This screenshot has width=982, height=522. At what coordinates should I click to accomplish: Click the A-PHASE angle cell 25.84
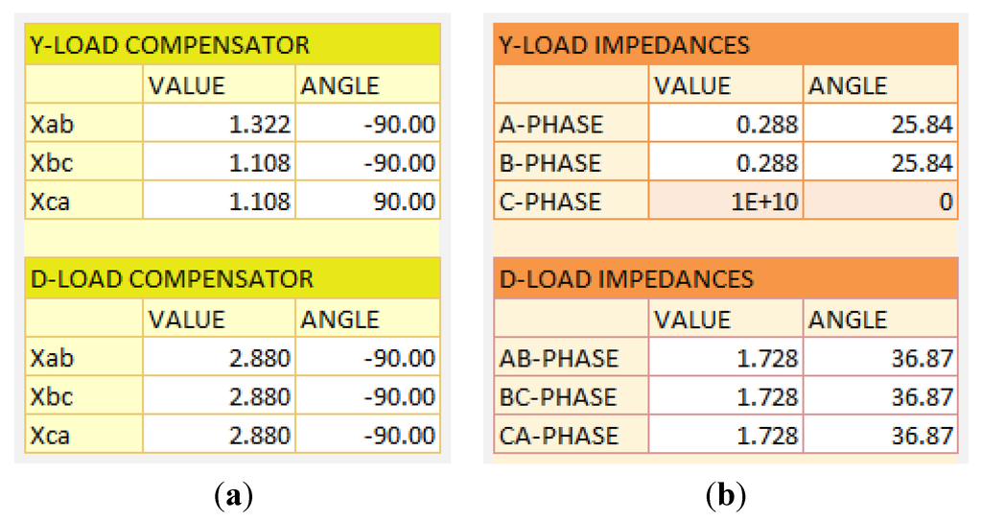879,124
